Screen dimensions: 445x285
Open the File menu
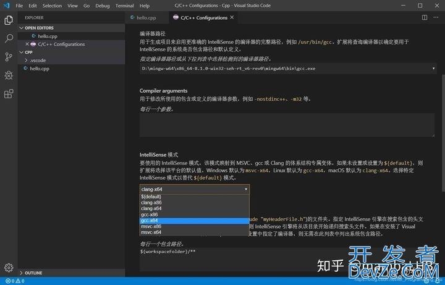(x=19, y=6)
